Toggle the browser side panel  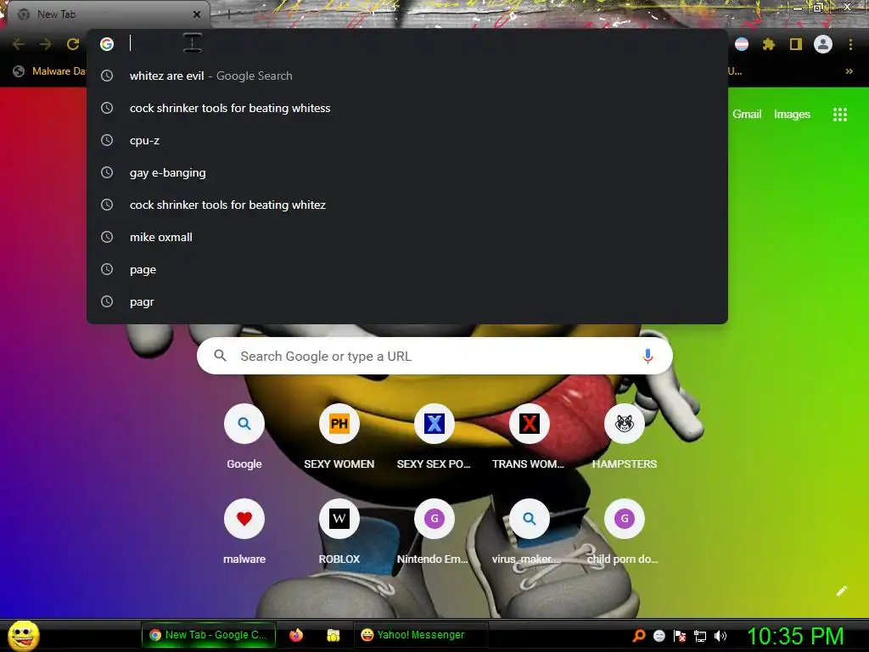(796, 44)
